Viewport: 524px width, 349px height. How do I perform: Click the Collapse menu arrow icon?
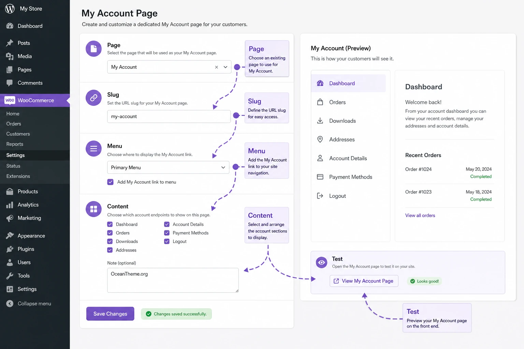(x=10, y=304)
